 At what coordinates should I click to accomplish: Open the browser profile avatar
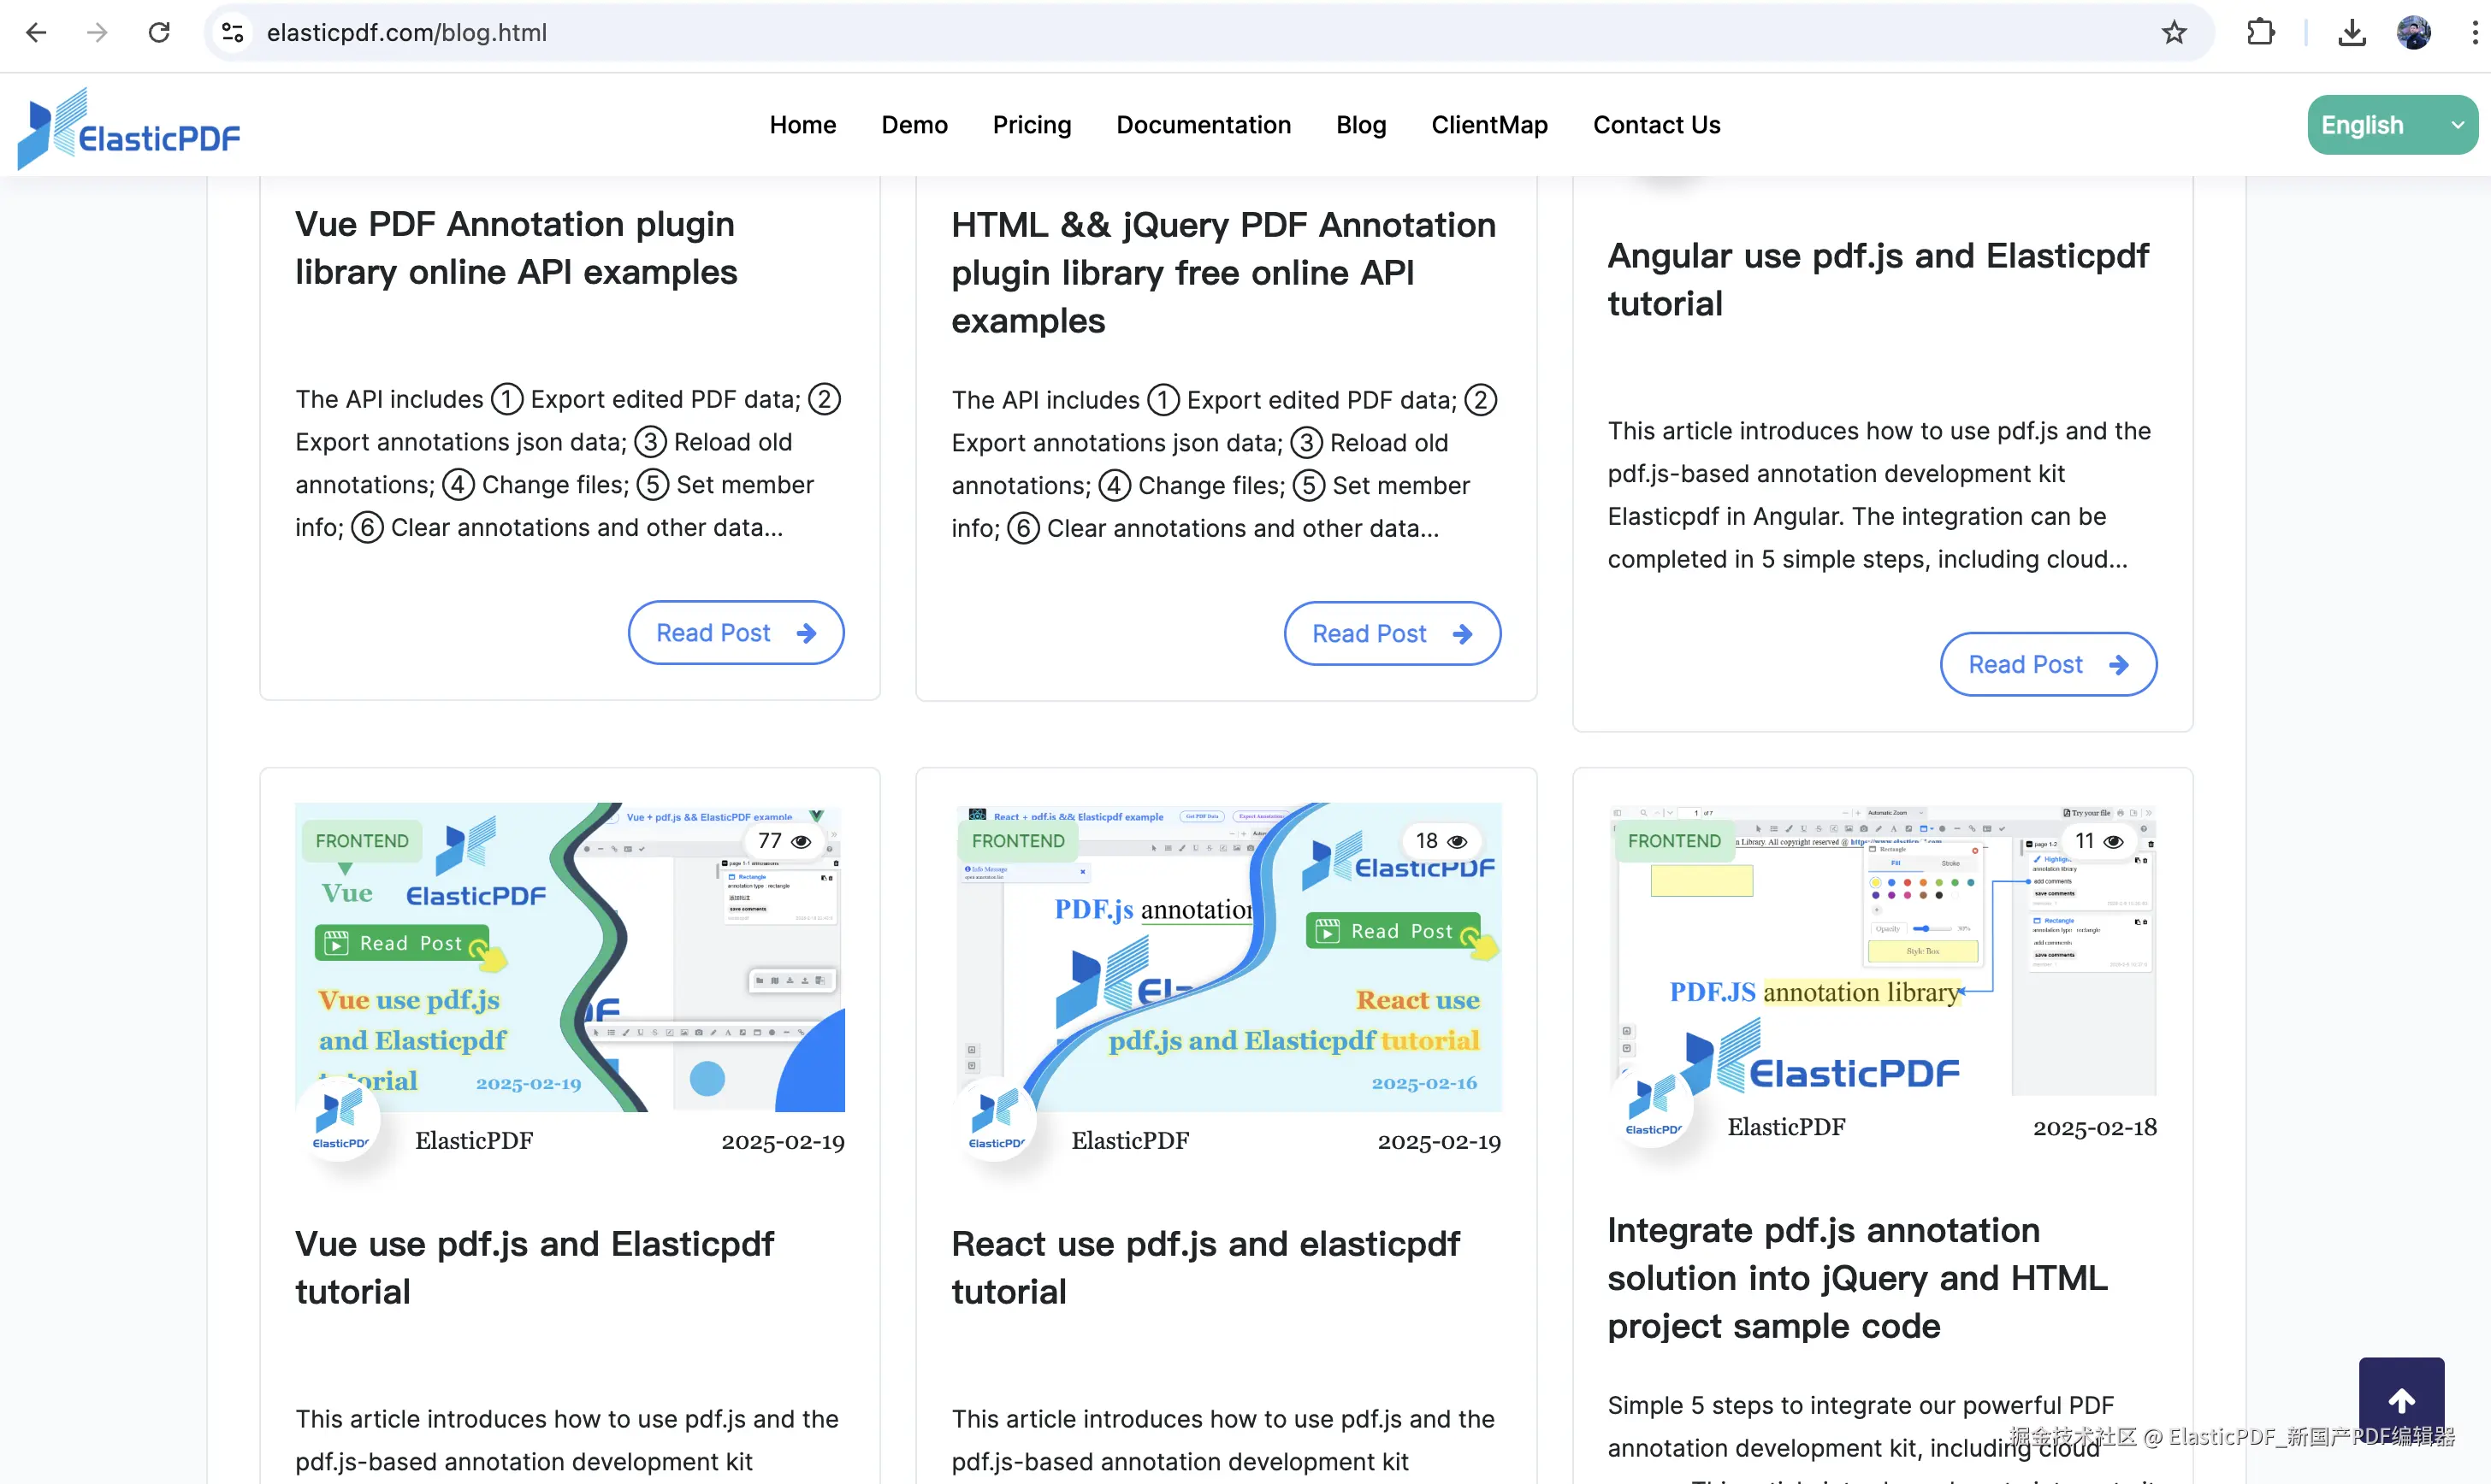[x=2415, y=32]
